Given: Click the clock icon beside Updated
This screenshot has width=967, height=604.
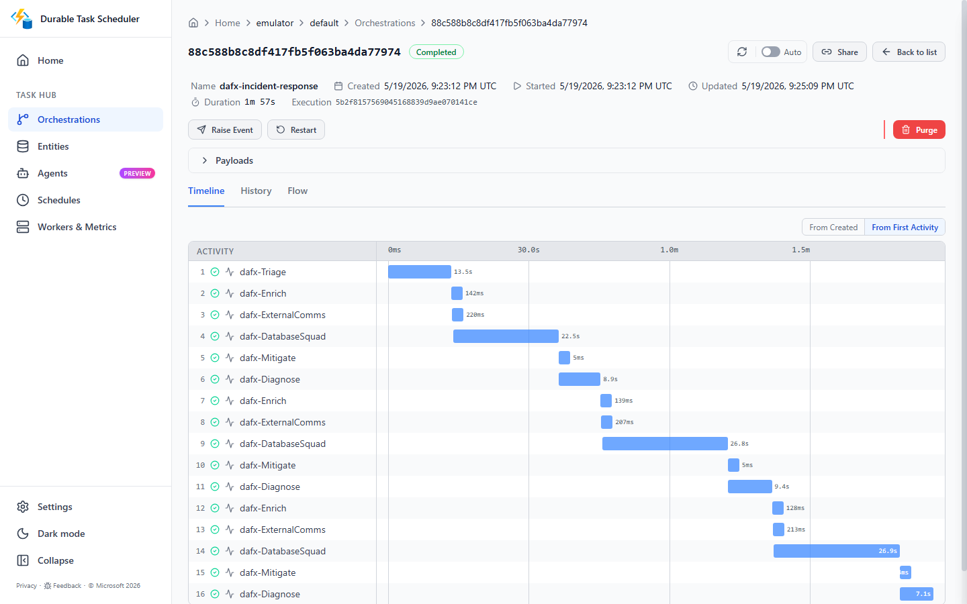Looking at the screenshot, I should point(693,86).
